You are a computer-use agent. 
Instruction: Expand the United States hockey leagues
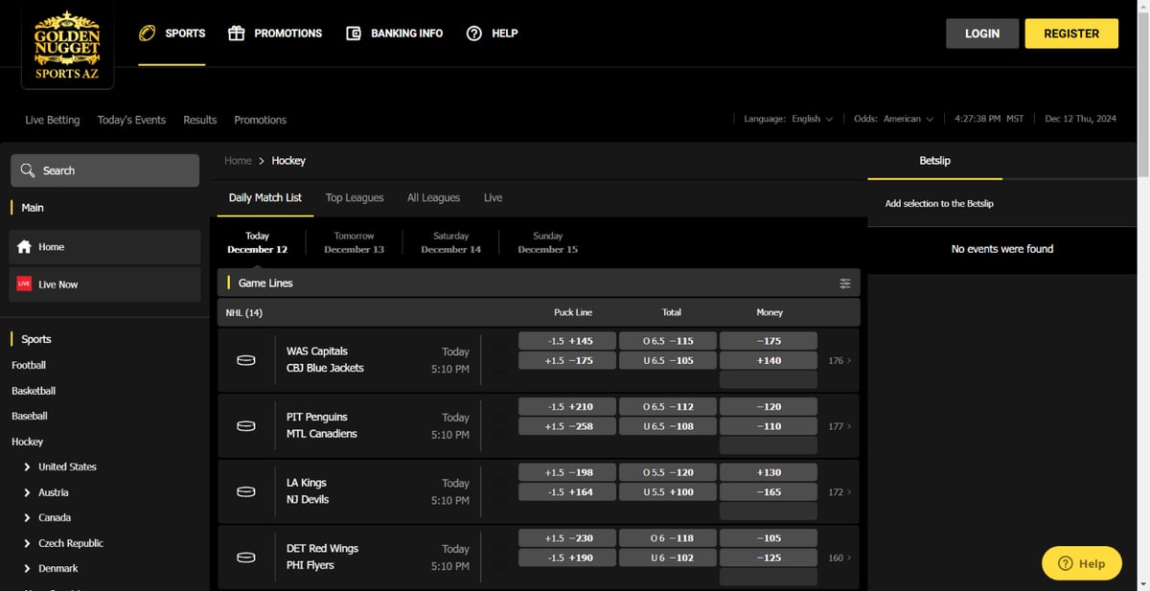pyautogui.click(x=27, y=467)
